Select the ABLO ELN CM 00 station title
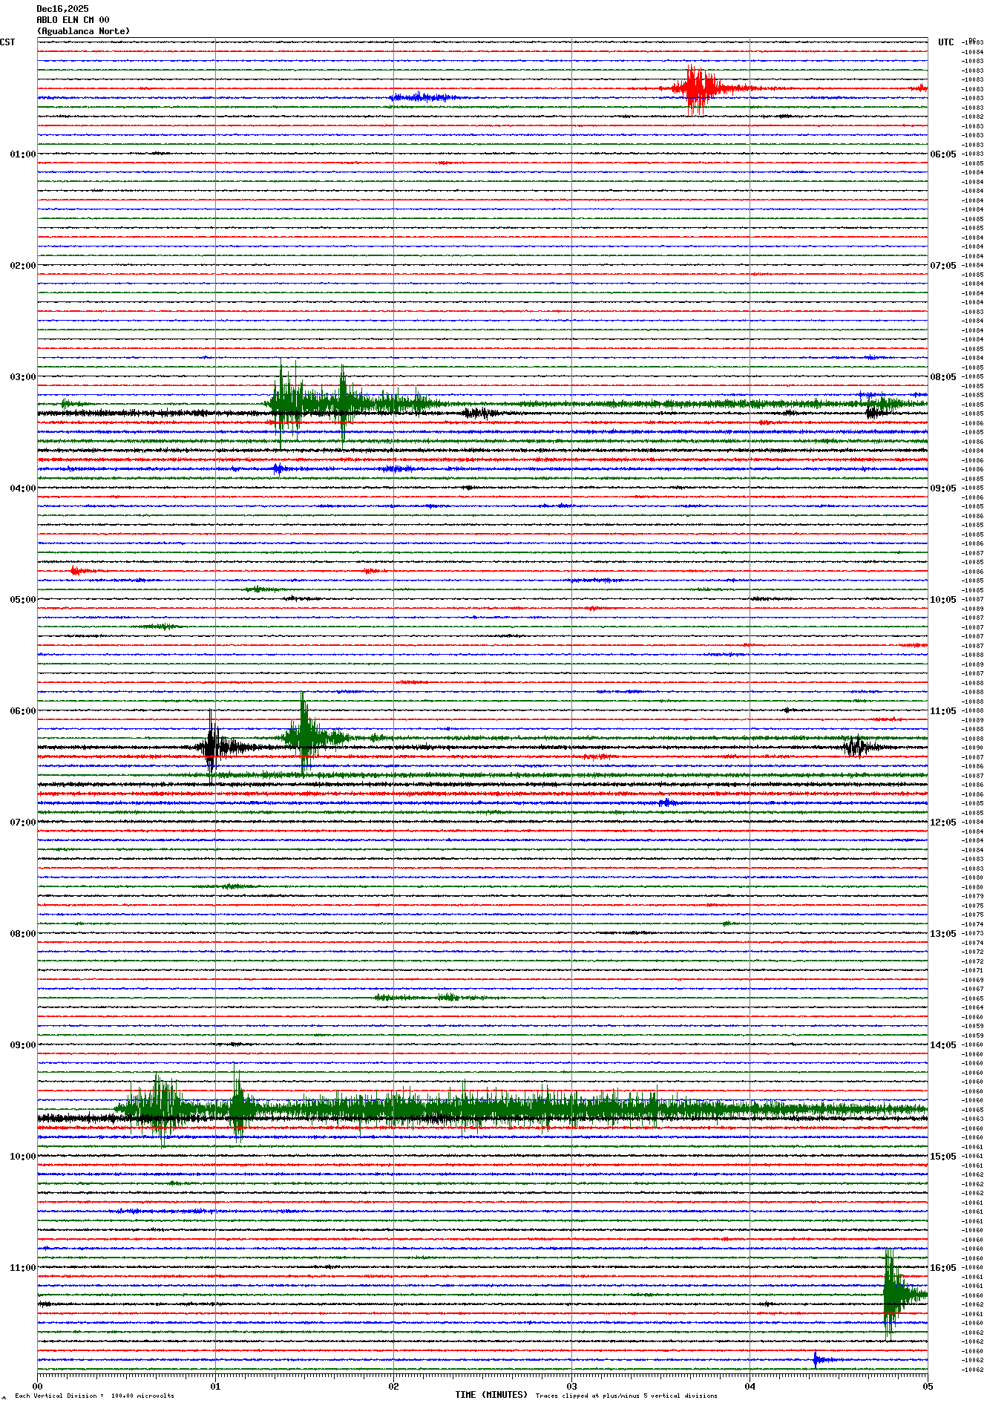The width and height of the screenshot is (987, 1406). (73, 20)
